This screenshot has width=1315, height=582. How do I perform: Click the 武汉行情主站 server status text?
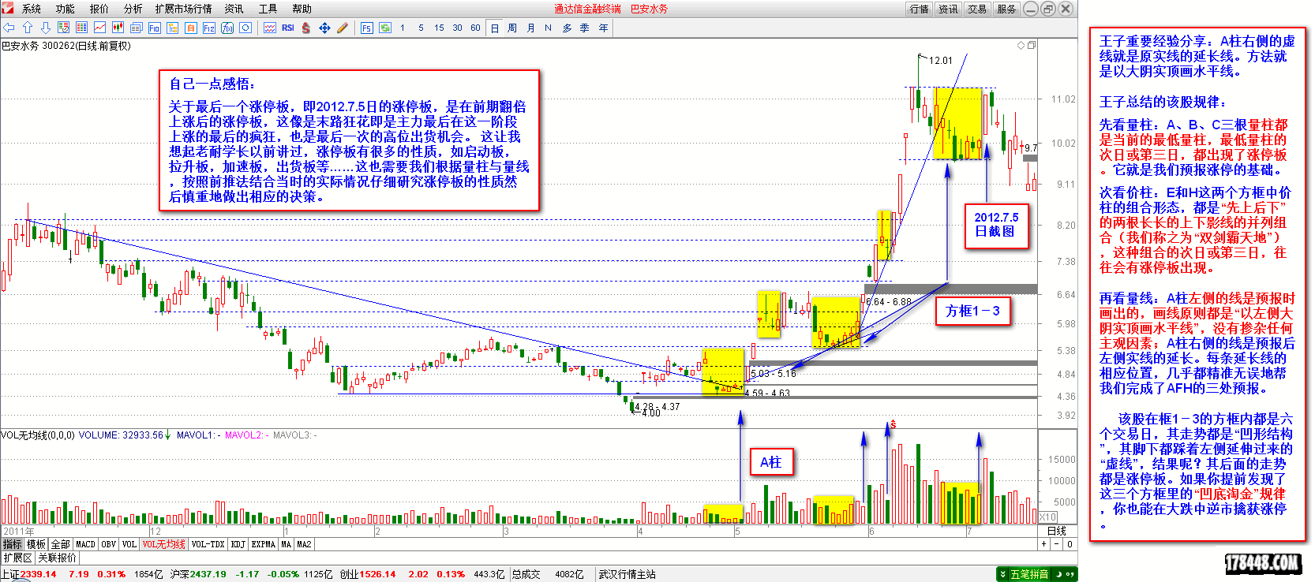(628, 574)
